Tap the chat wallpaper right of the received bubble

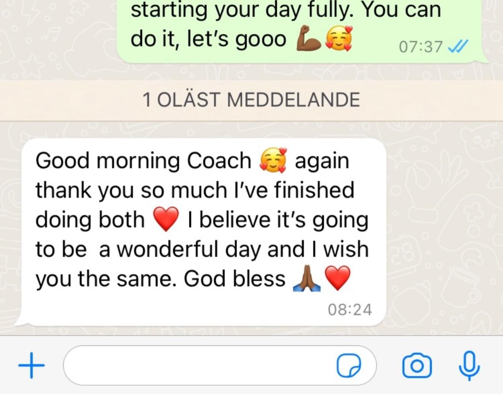[x=443, y=230]
